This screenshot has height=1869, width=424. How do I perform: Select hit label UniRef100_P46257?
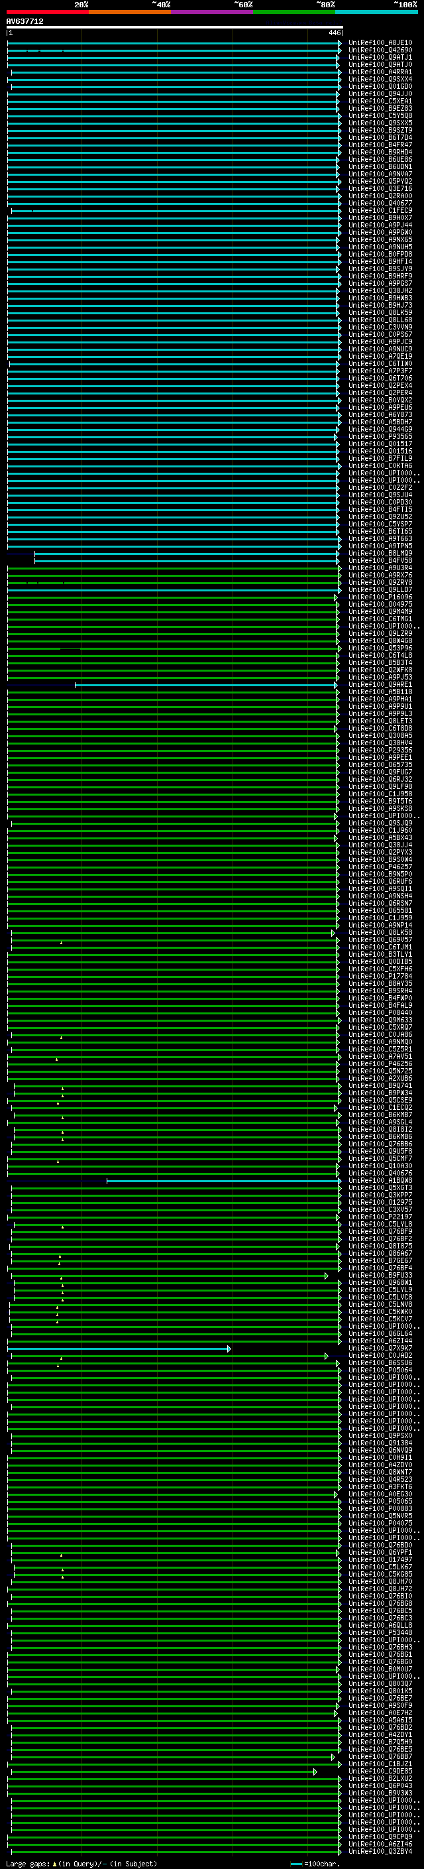pyautogui.click(x=380, y=867)
